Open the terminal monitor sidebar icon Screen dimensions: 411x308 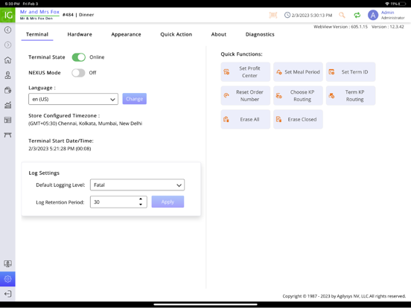(x=7, y=264)
